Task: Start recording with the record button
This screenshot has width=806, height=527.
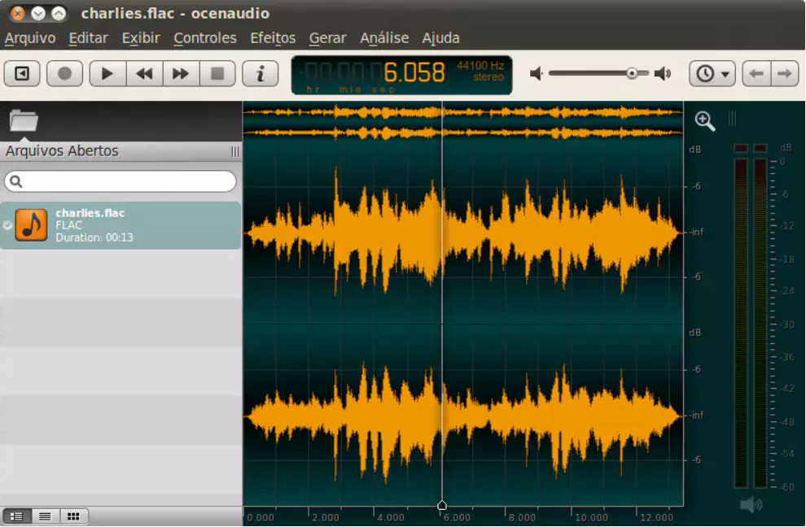Action: point(65,73)
